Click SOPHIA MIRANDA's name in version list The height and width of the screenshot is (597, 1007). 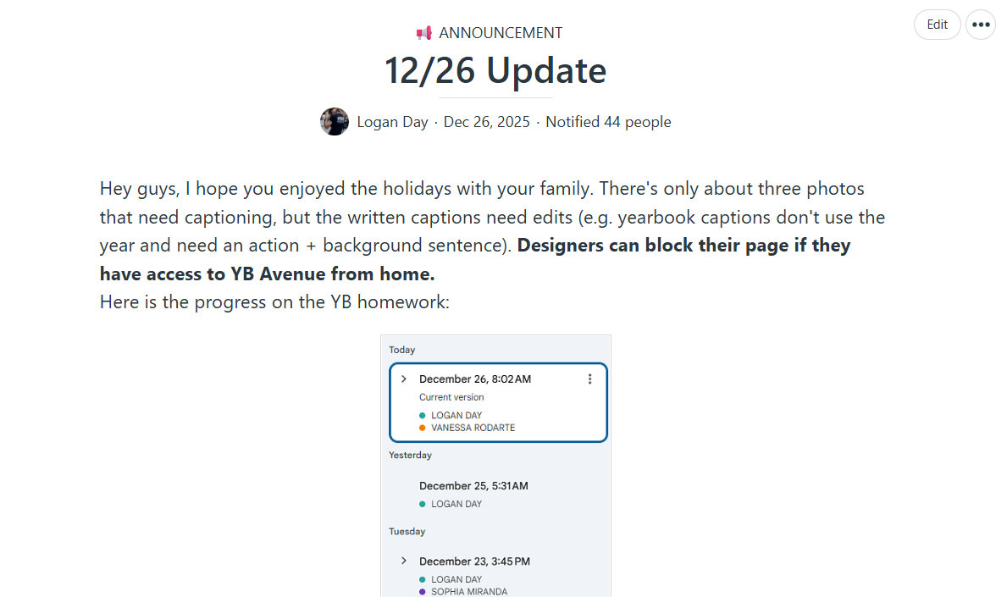469,592
